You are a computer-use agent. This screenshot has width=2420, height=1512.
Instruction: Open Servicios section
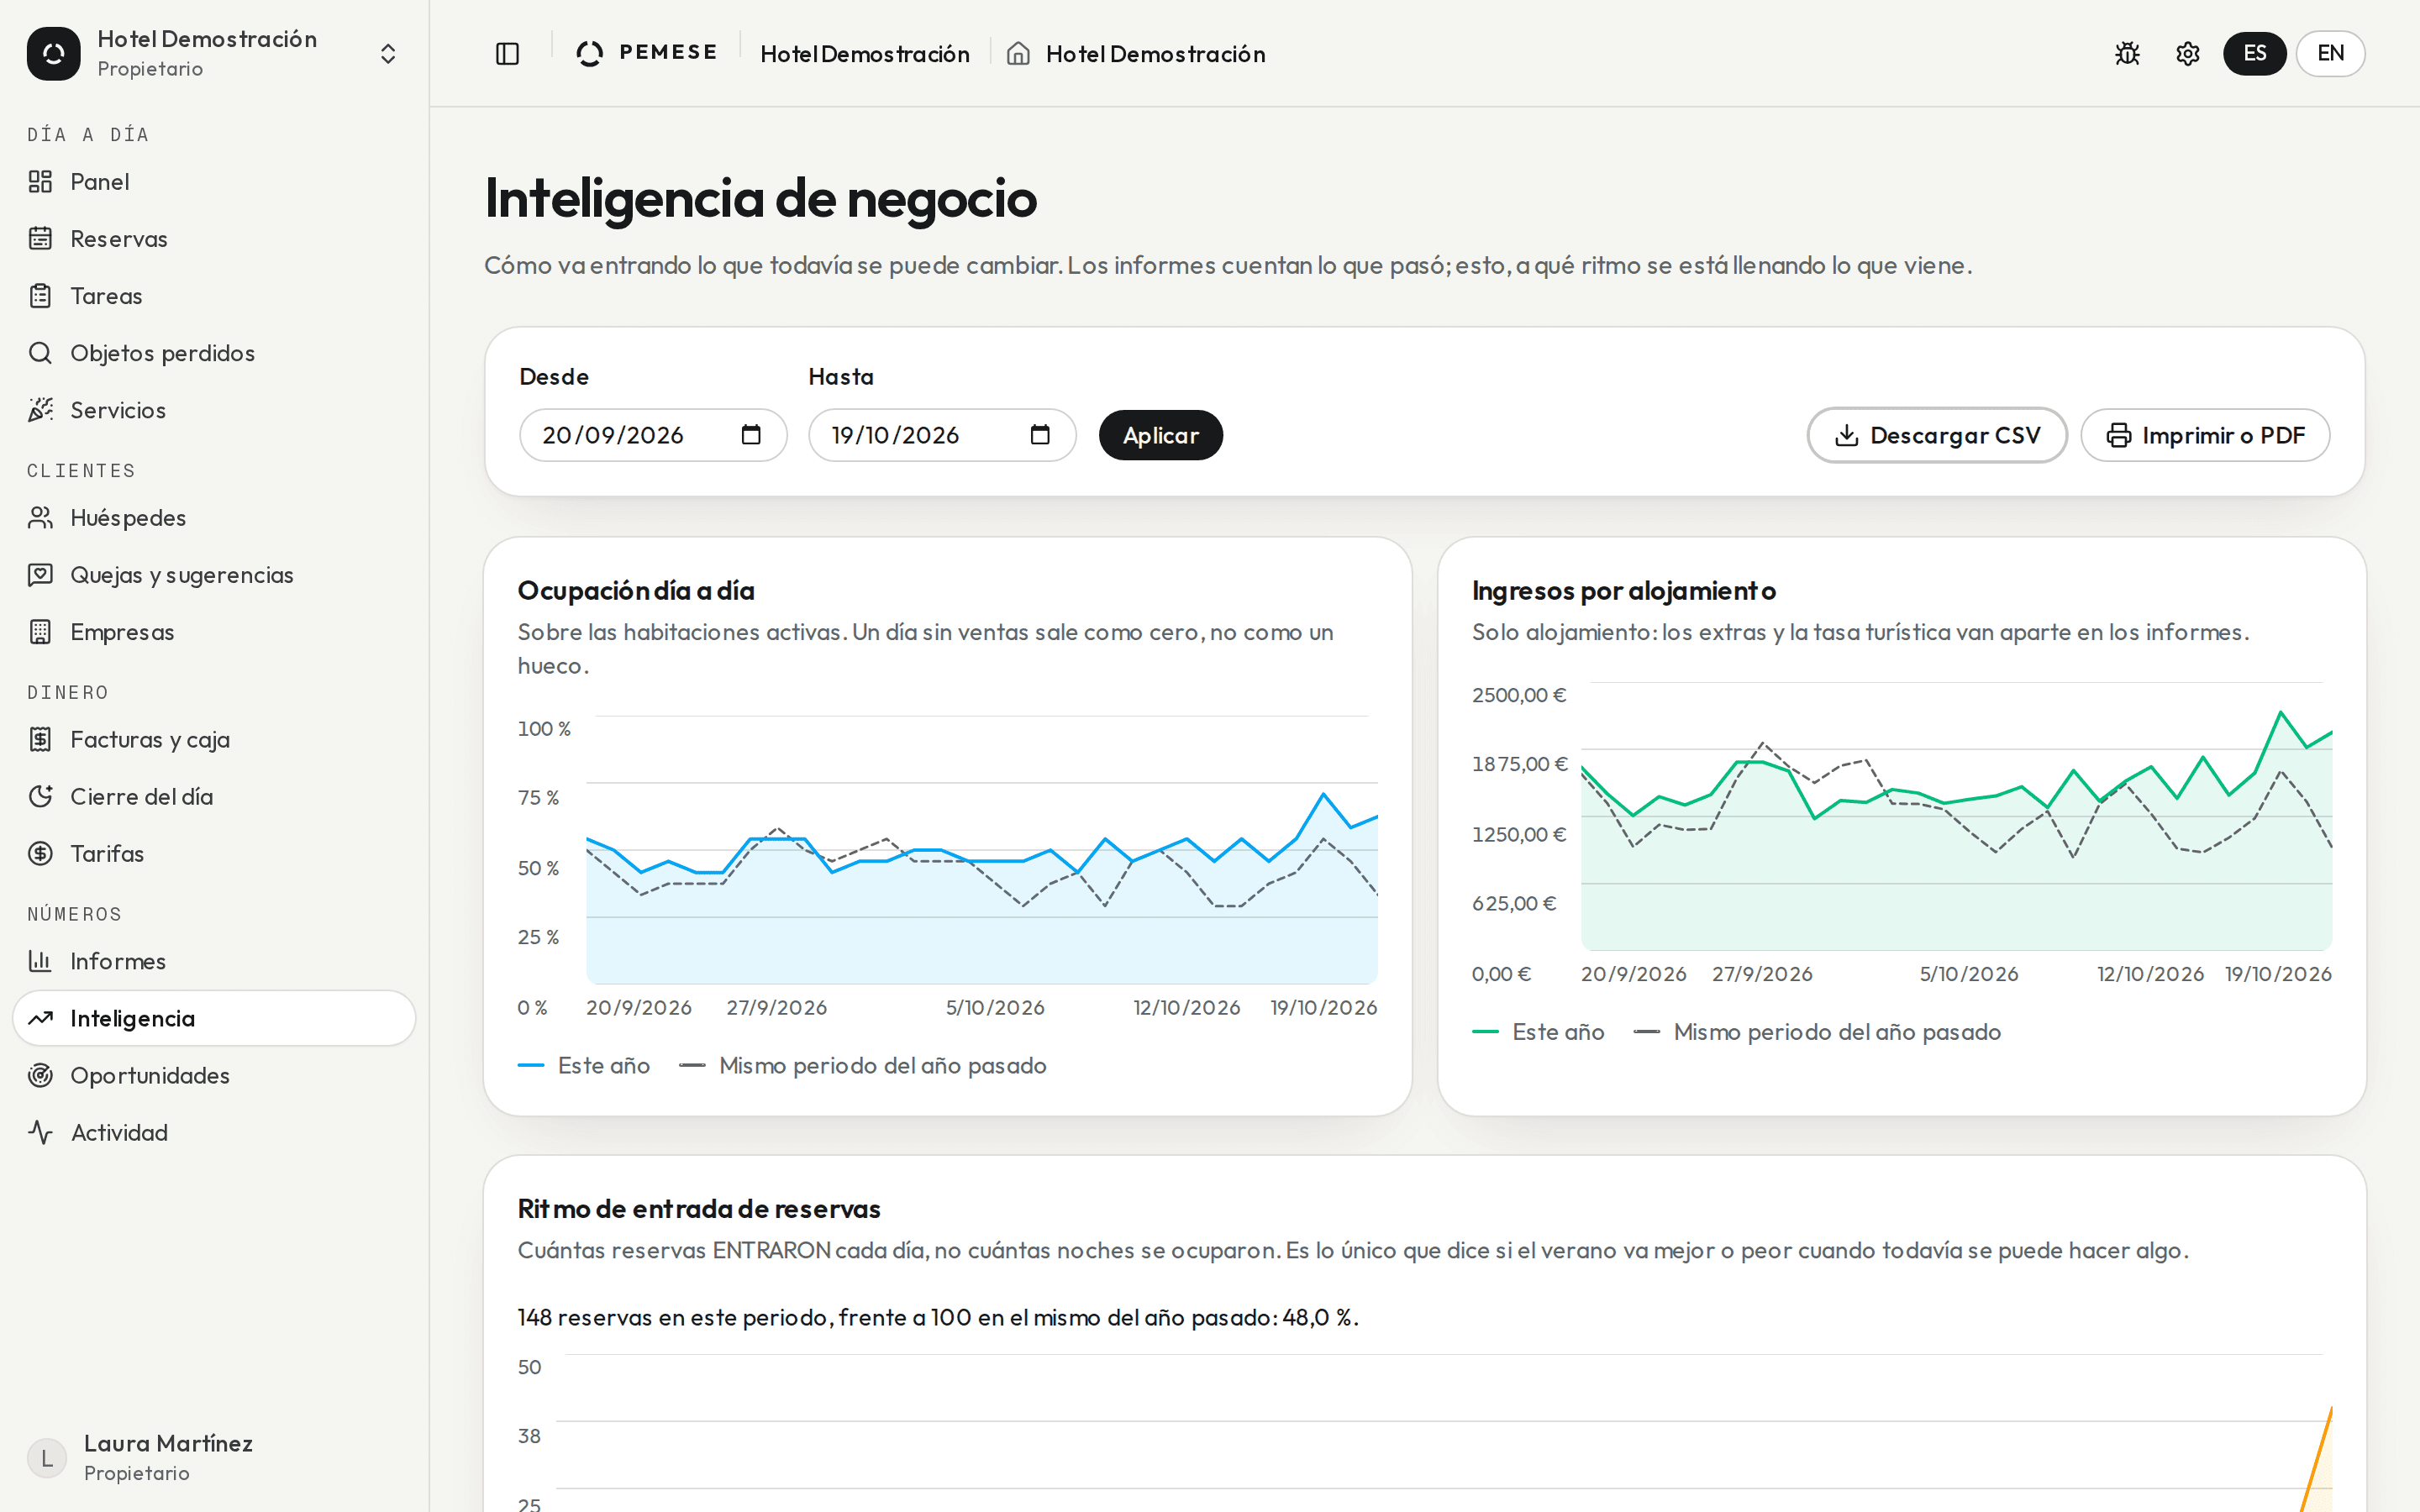pos(214,410)
